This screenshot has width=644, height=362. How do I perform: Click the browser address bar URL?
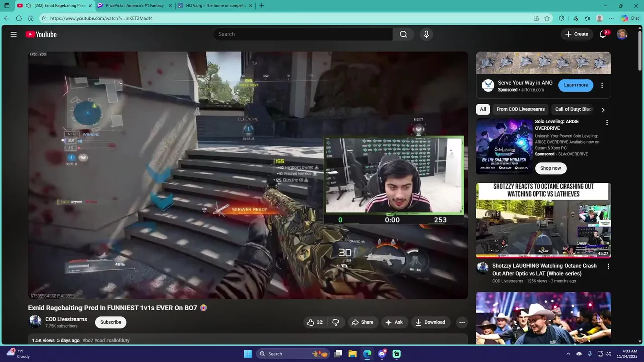101,18
